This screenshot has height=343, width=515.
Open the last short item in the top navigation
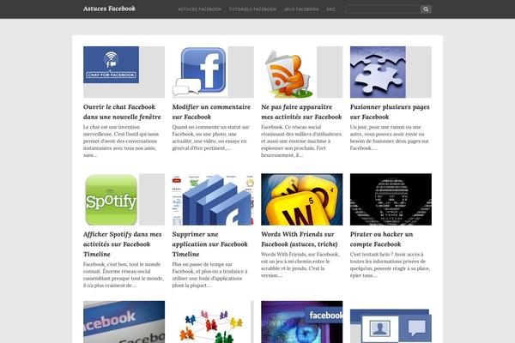click(x=330, y=9)
